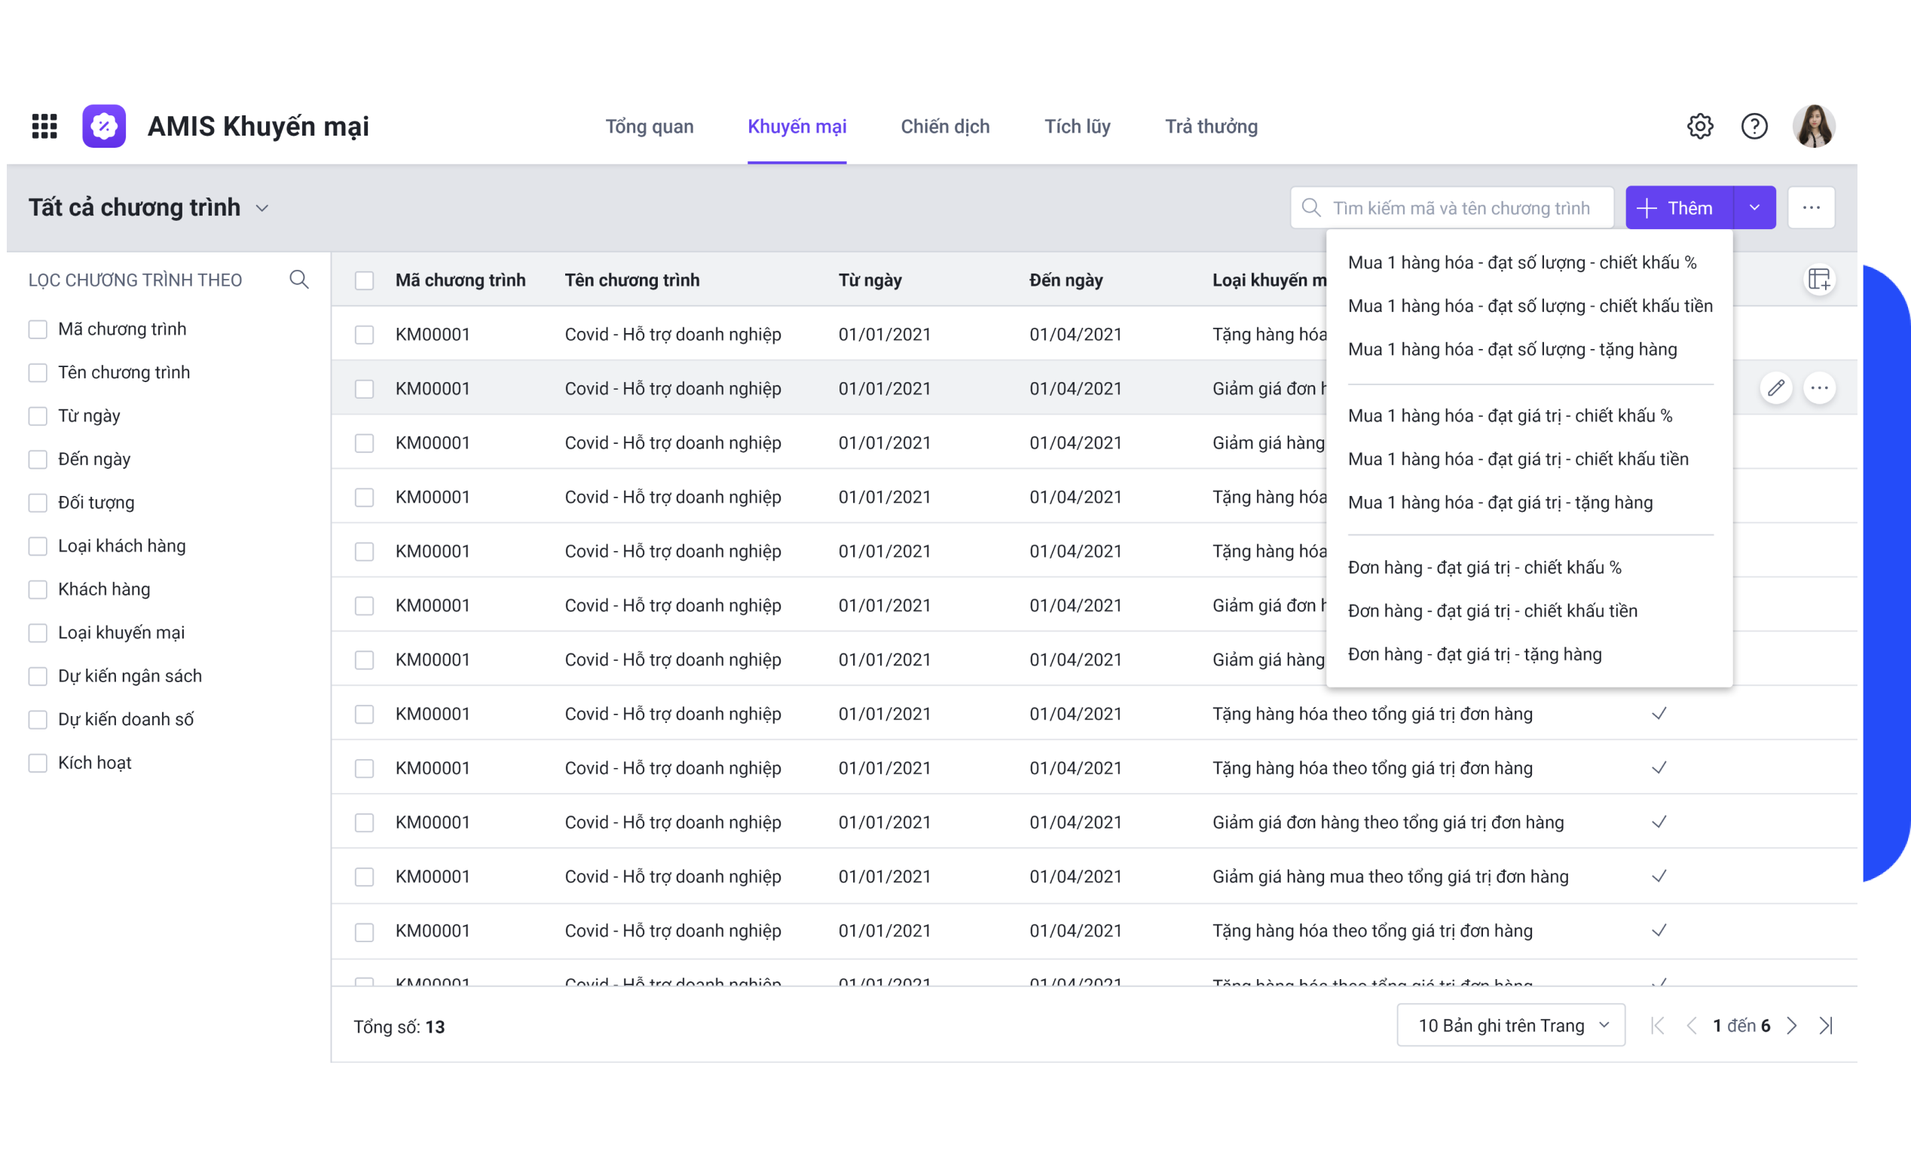Click the AMIS Khuyến mại app icon
The image size is (1911, 1151).
pyautogui.click(x=106, y=124)
